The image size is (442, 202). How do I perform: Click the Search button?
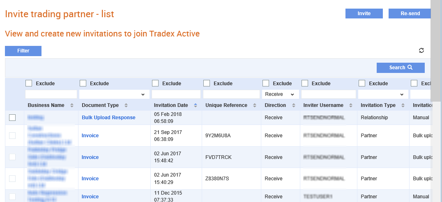[401, 68]
